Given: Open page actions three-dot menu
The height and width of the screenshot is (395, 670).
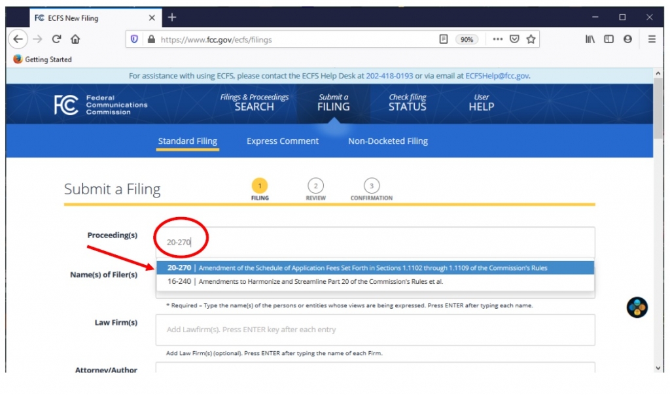Looking at the screenshot, I should [x=498, y=39].
